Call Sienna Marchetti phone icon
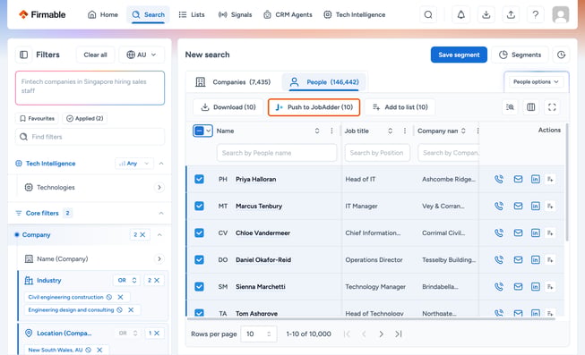Image resolution: width=585 pixels, height=355 pixels. (499, 286)
